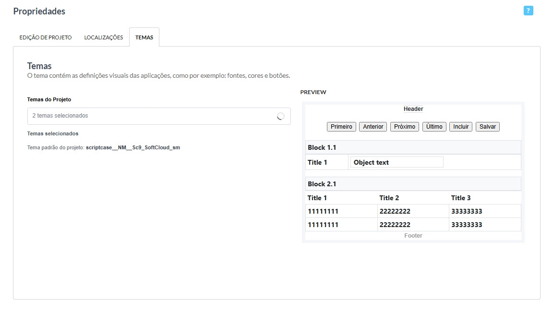Click the Primeiro button in preview
This screenshot has width=553, height=313.
pyautogui.click(x=341, y=127)
